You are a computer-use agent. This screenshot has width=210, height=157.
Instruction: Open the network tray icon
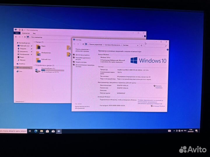(x=179, y=131)
